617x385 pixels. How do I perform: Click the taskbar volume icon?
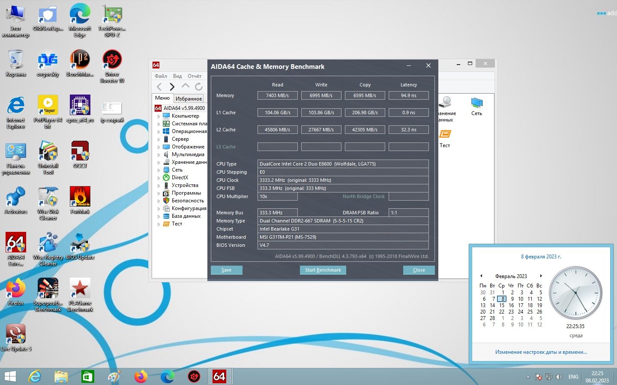tap(559, 377)
